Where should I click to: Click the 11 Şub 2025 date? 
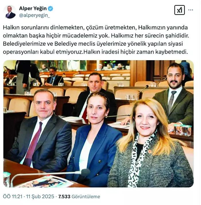pyautogui.click(x=40, y=197)
